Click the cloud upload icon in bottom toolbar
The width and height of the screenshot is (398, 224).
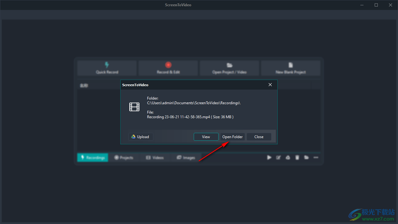[x=288, y=158]
